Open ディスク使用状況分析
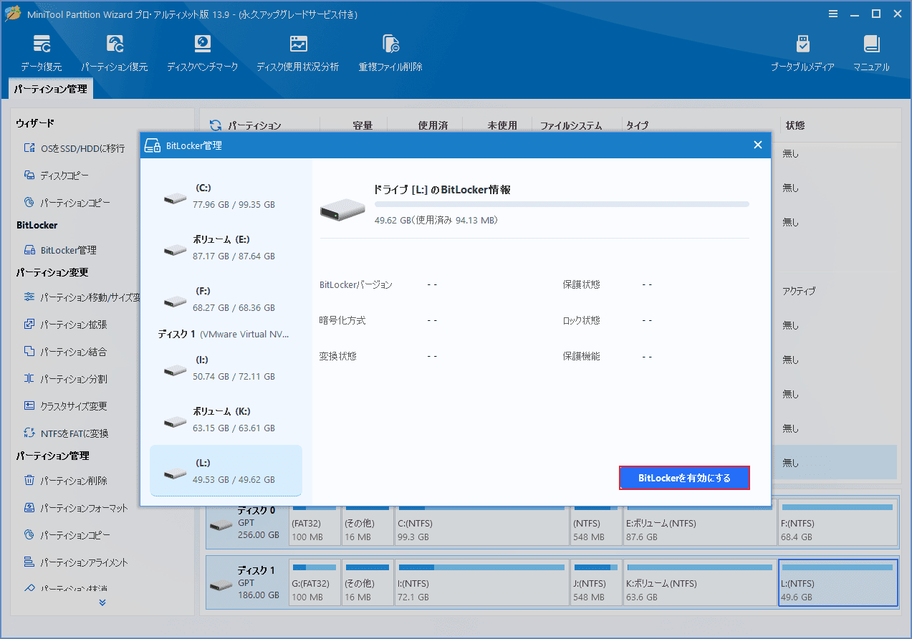The image size is (912, 639). 298,53
